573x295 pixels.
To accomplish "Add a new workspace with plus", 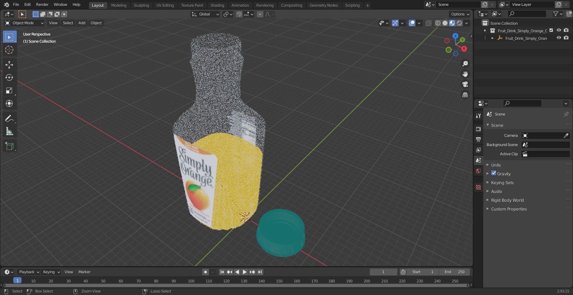I will (367, 5).
